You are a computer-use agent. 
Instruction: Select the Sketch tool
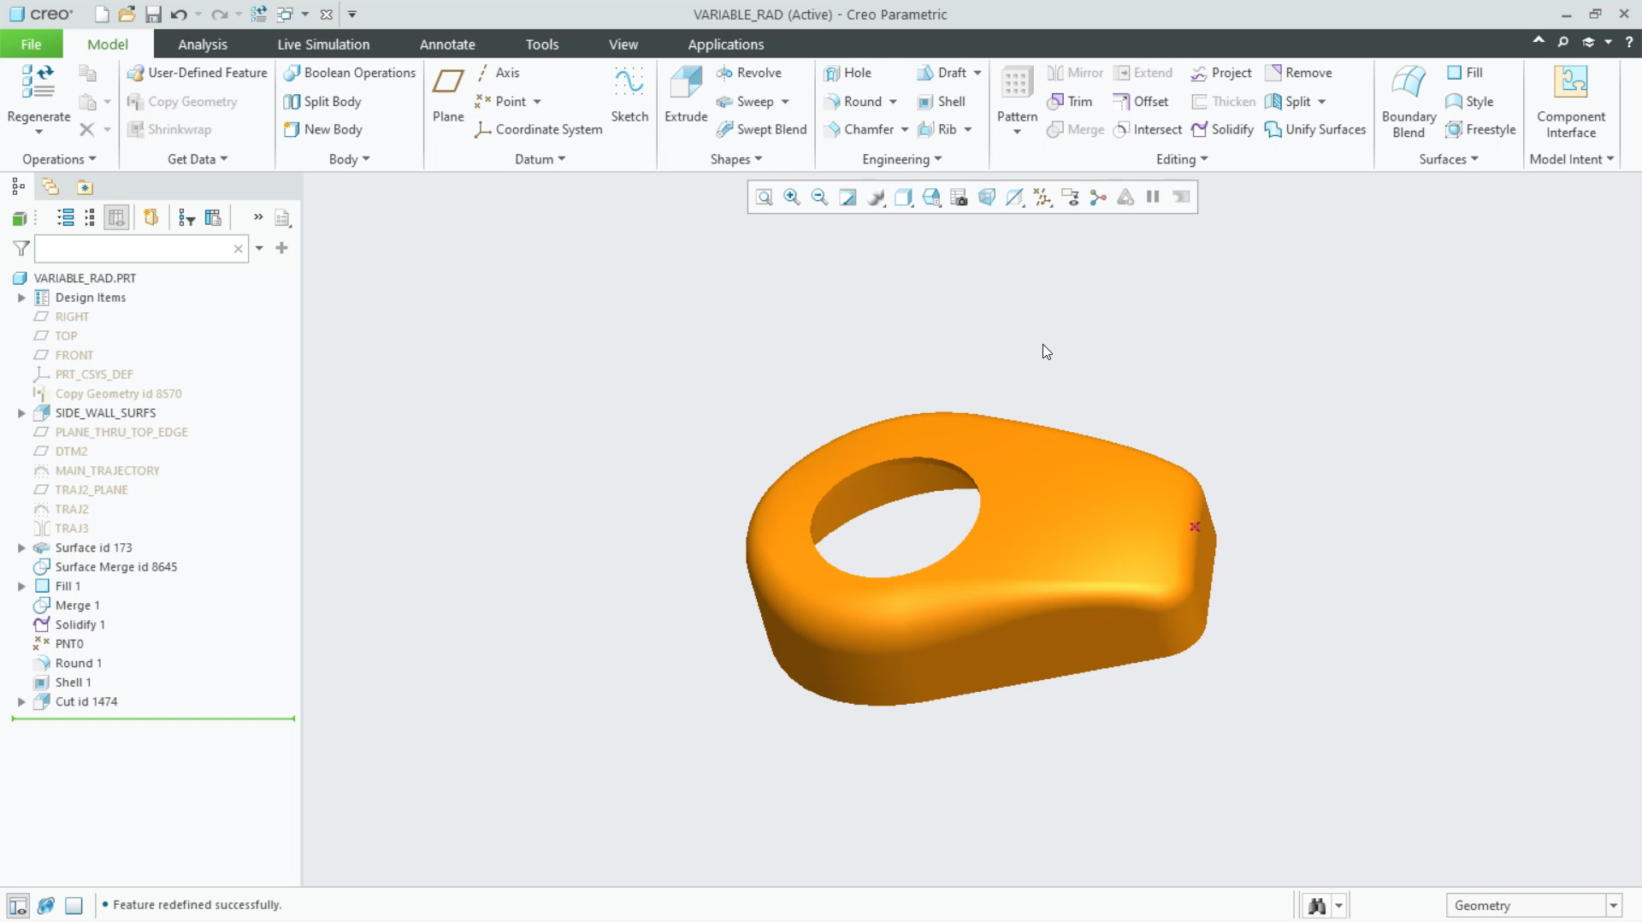[x=629, y=94]
